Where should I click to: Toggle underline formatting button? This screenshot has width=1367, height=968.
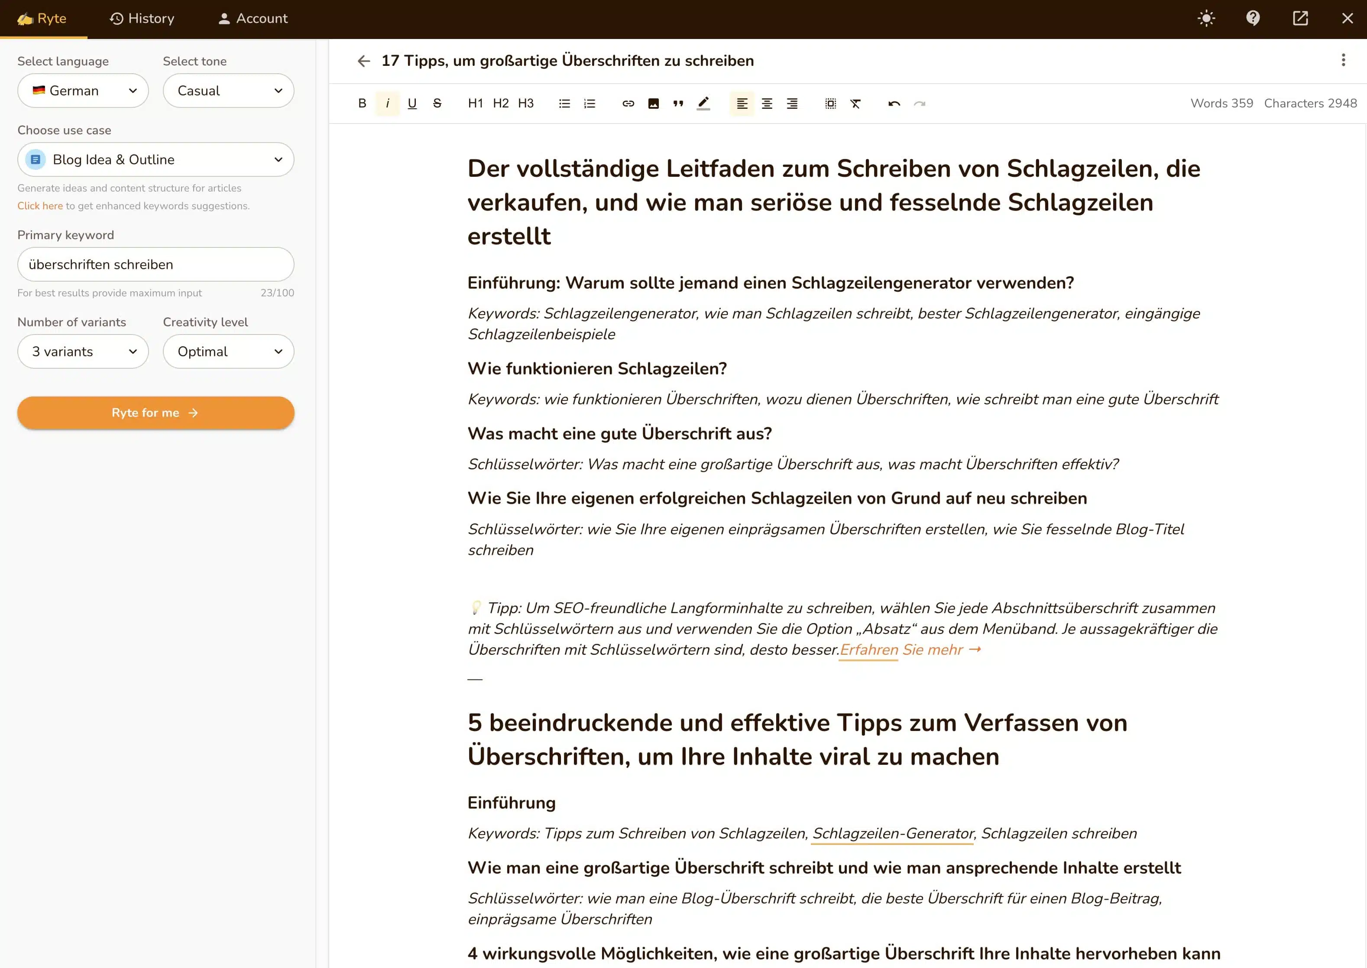coord(412,103)
